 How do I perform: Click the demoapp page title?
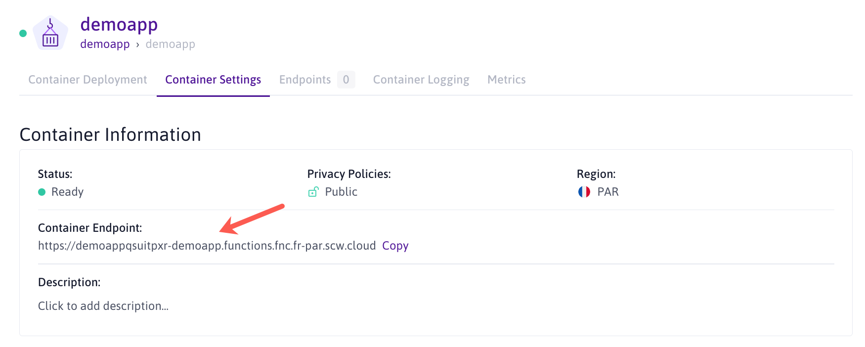(x=119, y=24)
